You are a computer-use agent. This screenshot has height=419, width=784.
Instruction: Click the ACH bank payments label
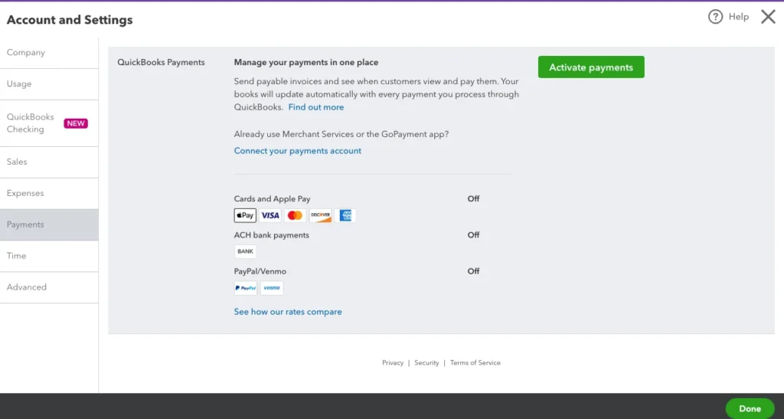272,235
